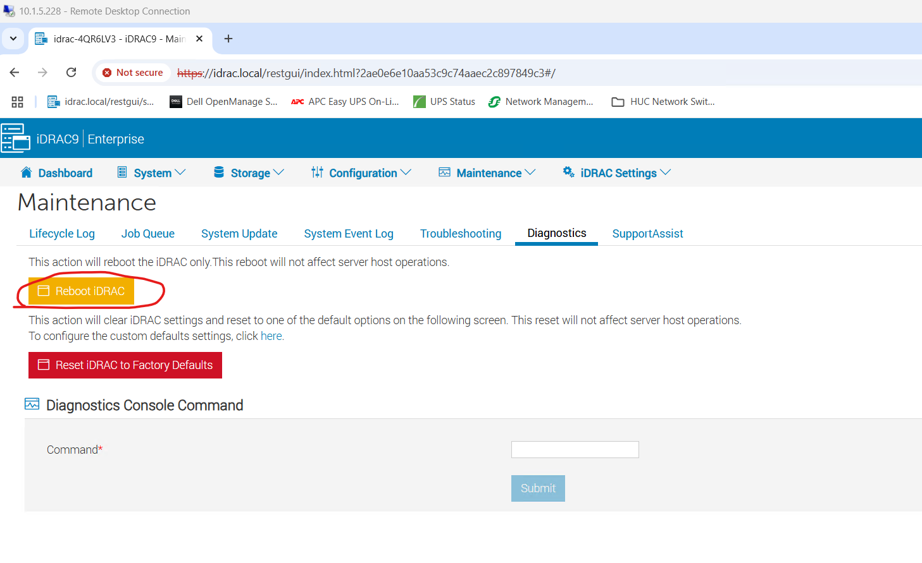Screen dimensions: 922x563
Task: Open the UPS Status bookmark
Action: [444, 102]
